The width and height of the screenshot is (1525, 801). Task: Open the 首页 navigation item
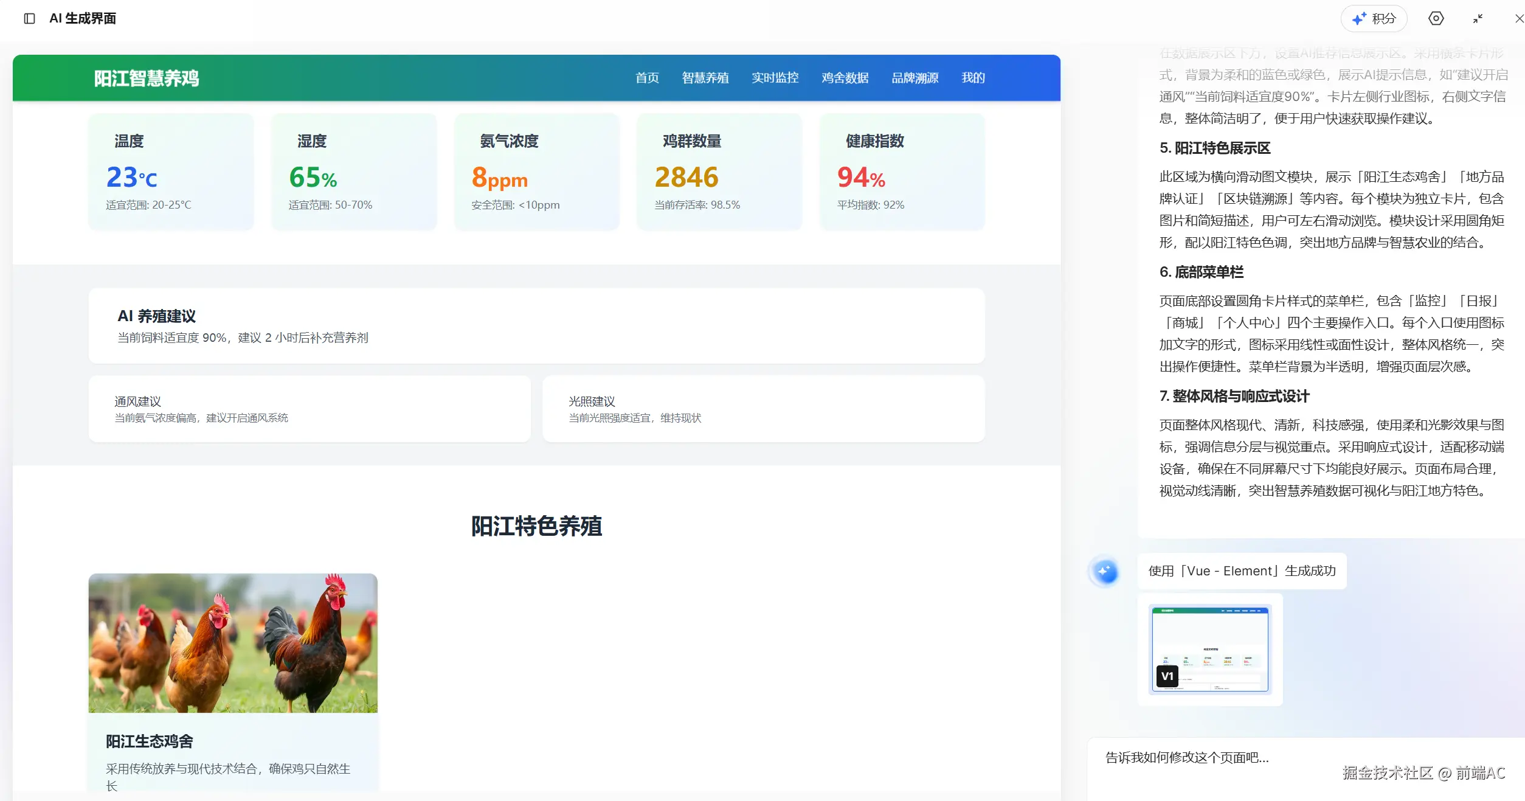click(x=647, y=78)
